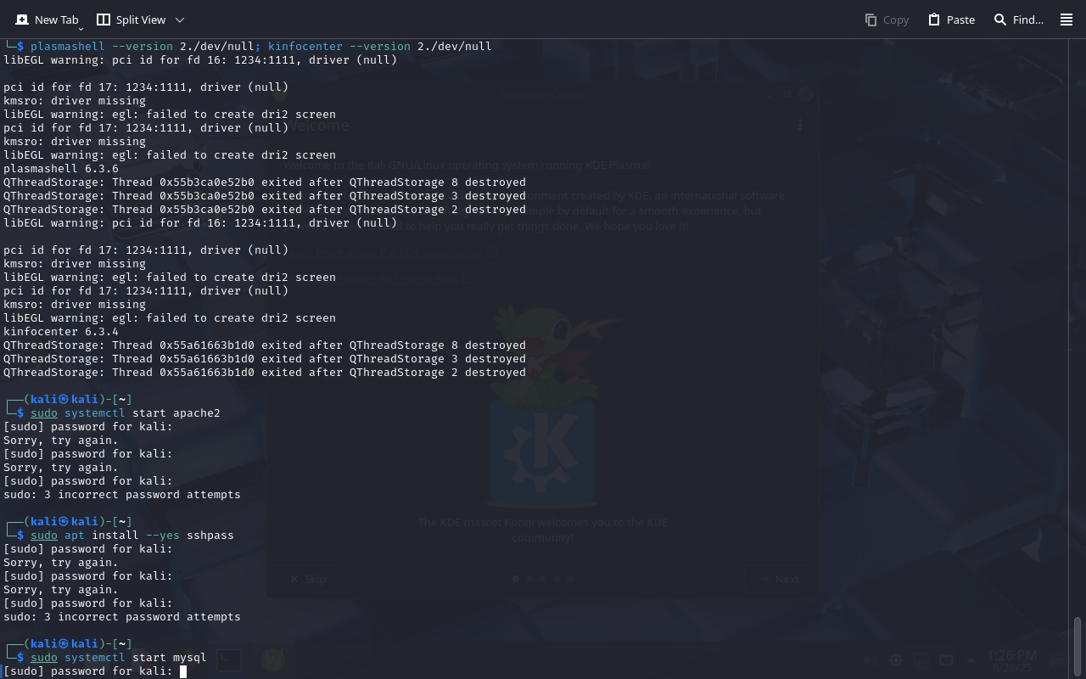Click the Thread 0x55b3ca0e52b0 '8 destroyed' line
1086x679 pixels.
pos(265,182)
